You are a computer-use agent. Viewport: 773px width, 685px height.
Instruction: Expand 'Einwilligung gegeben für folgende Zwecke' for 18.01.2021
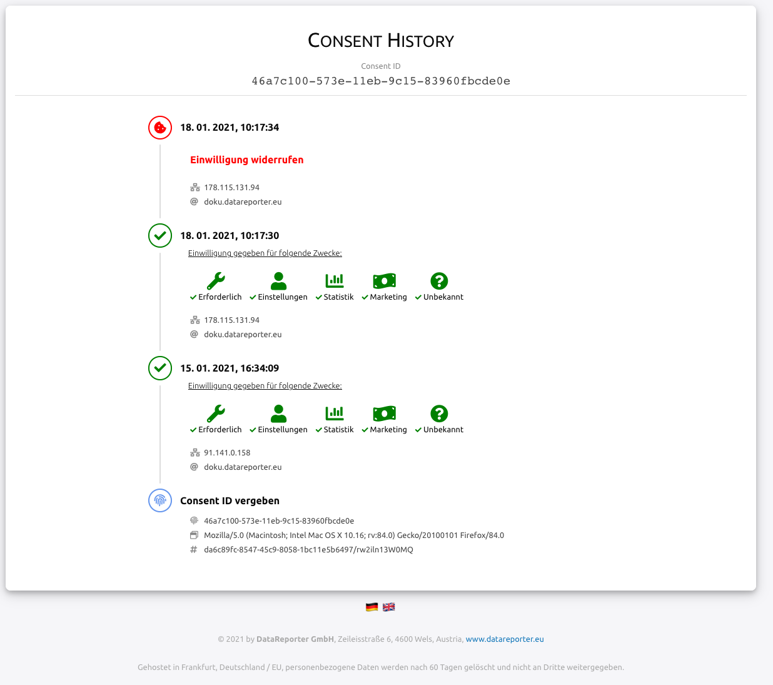coord(265,253)
